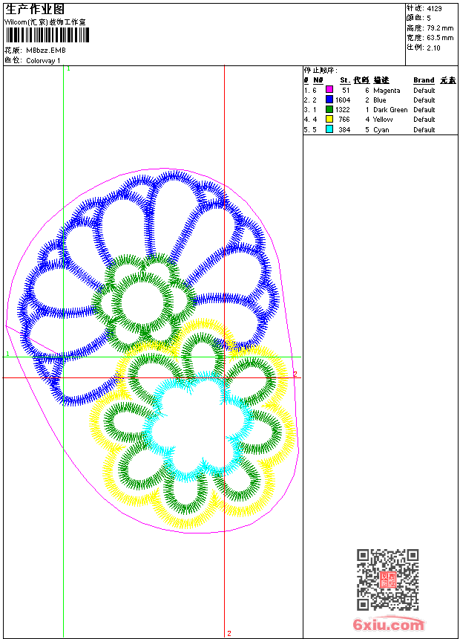Click the 生产作业图 title

pos(34,9)
